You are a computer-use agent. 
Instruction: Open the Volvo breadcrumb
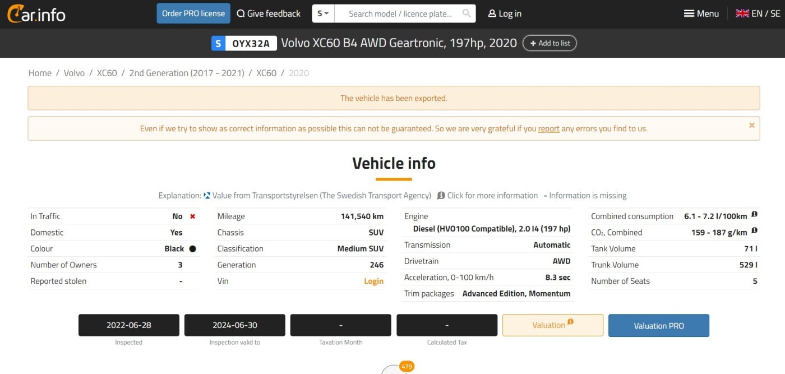(x=74, y=73)
